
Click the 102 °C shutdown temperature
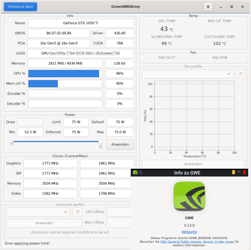(x=220, y=43)
